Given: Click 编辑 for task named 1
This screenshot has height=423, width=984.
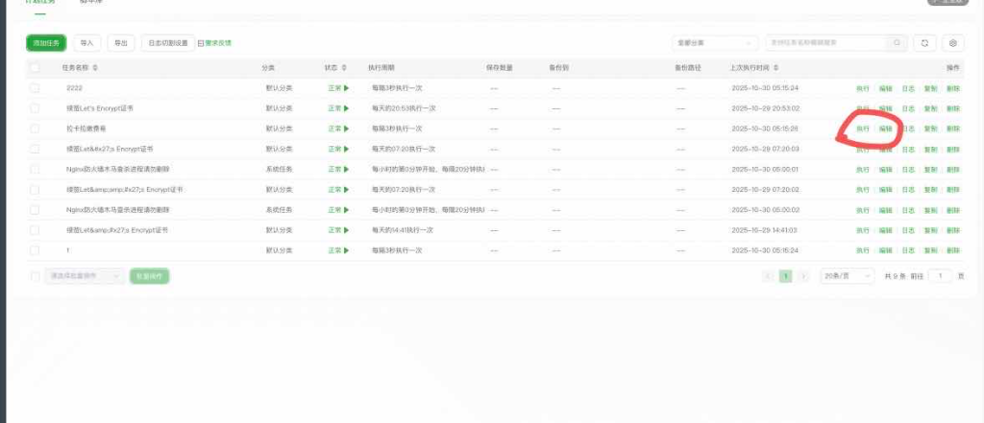Looking at the screenshot, I should click(x=885, y=250).
